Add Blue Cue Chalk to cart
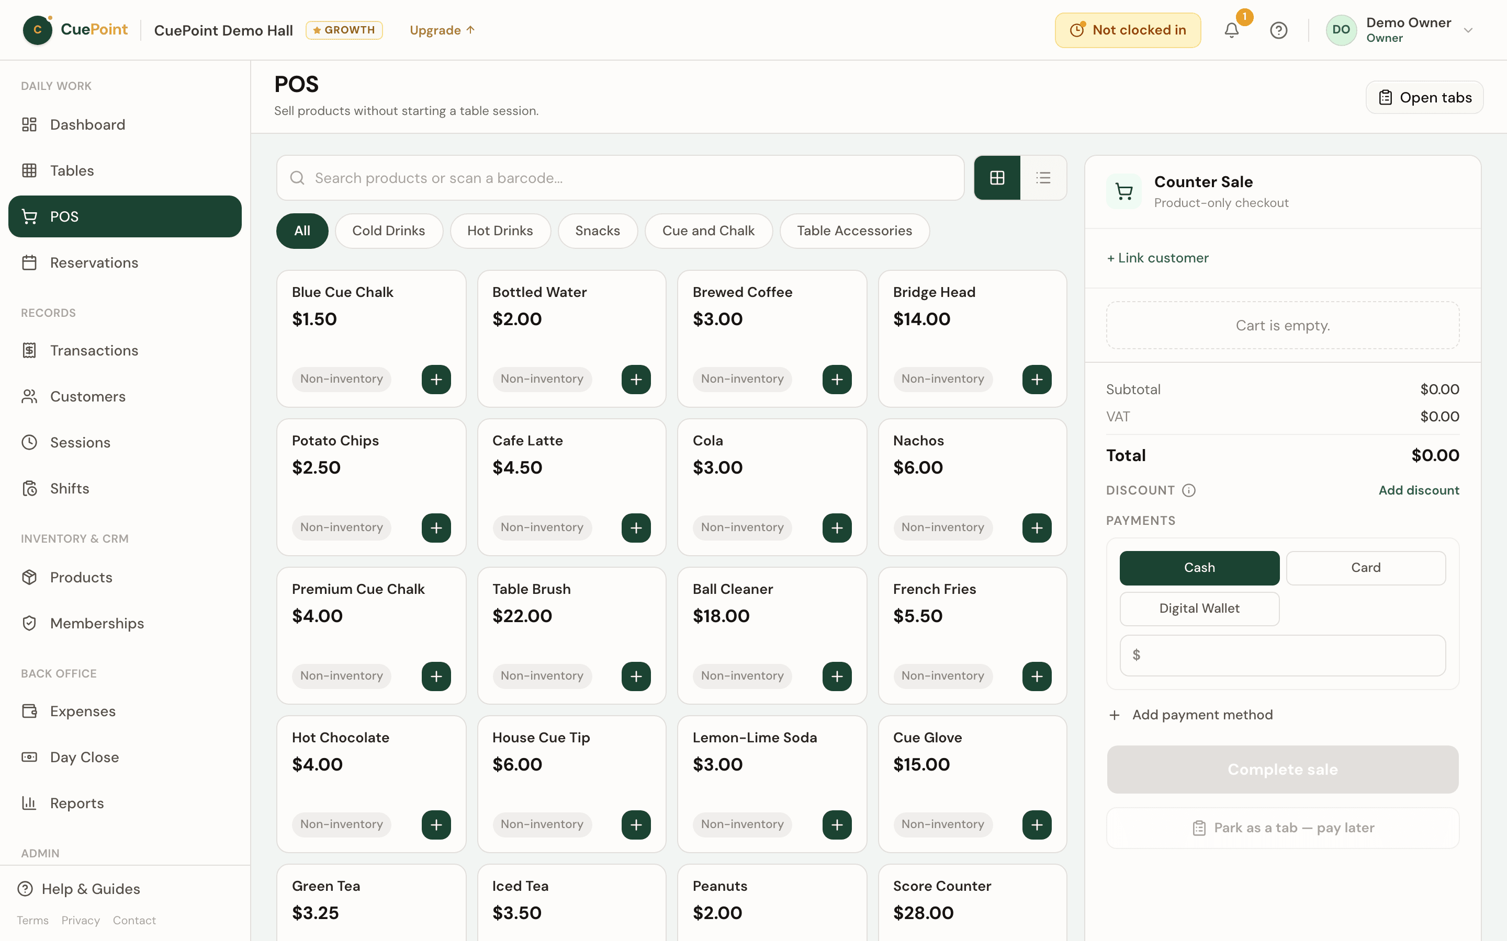 coord(436,379)
